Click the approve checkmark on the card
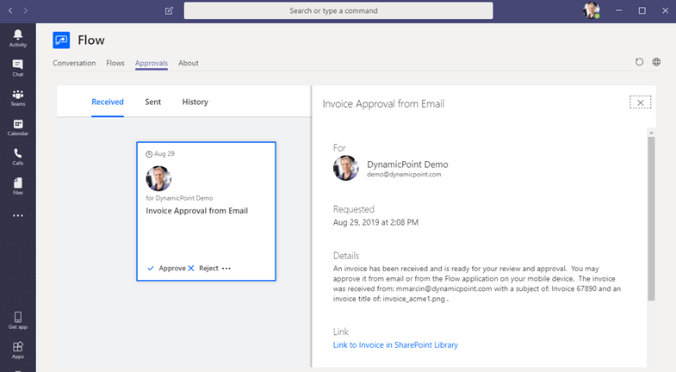This screenshot has height=372, width=676. click(151, 268)
